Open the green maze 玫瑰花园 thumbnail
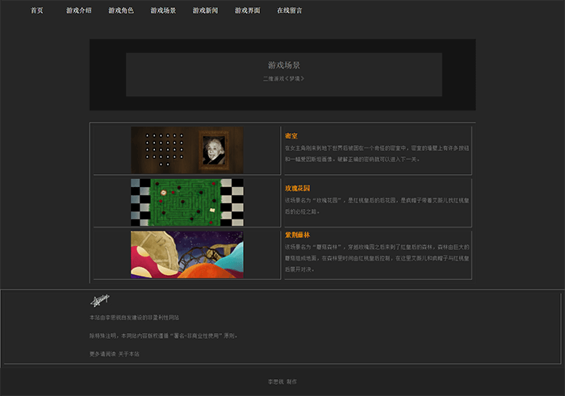The width and height of the screenshot is (565, 396). point(186,202)
